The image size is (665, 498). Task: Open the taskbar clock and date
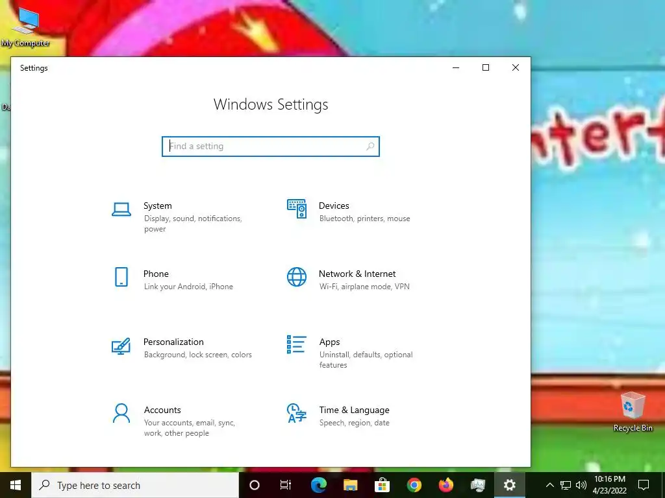point(609,485)
